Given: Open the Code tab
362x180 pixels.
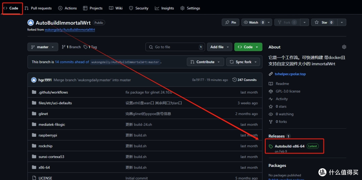Looking at the screenshot, I should pos(11,8).
